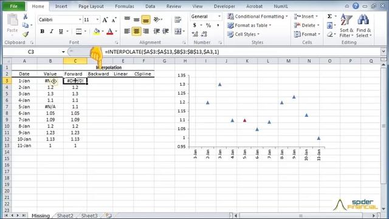This screenshot has height=219, width=389.
Task: Apply Comma style
Action: 218,25
